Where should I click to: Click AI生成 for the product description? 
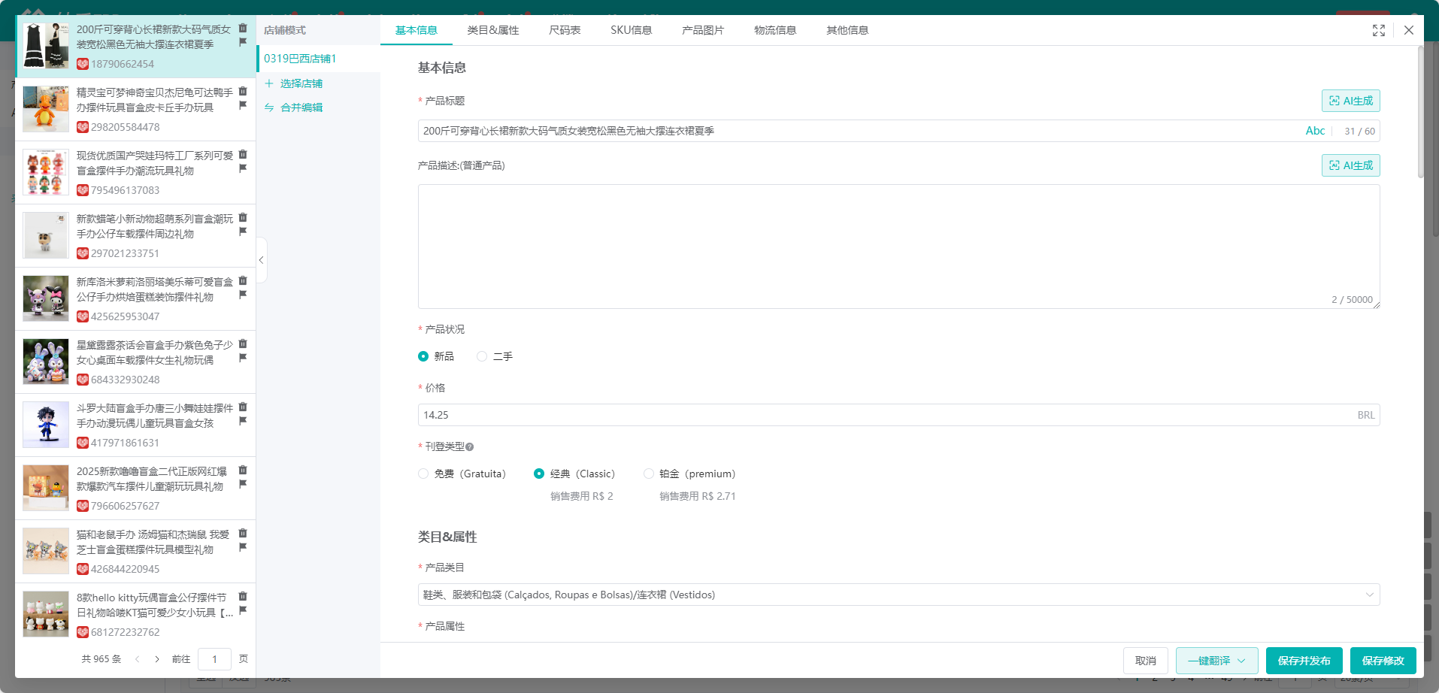tap(1350, 165)
